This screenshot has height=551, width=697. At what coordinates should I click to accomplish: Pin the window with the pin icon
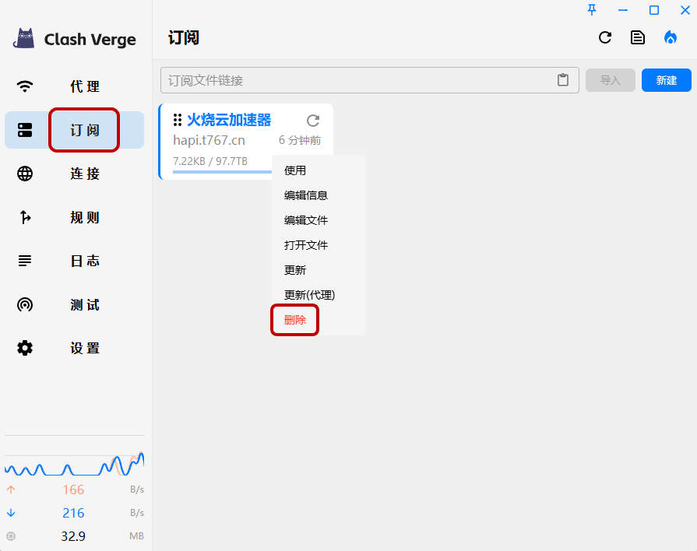point(592,9)
